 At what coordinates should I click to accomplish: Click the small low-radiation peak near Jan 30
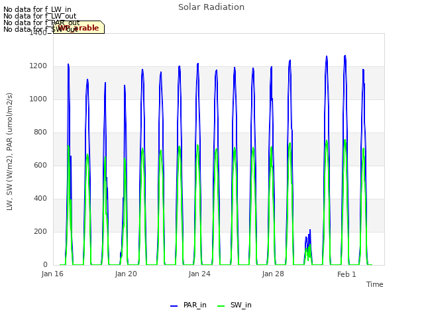308,247
